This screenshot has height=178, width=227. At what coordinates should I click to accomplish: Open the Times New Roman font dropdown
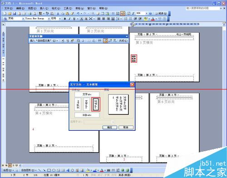49,19
